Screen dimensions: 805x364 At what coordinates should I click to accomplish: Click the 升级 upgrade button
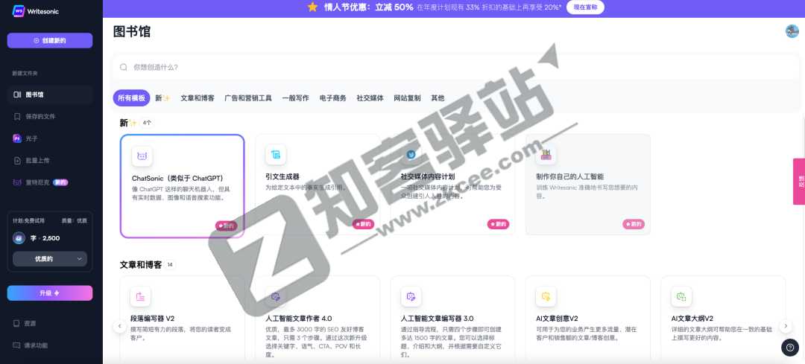(x=50, y=293)
